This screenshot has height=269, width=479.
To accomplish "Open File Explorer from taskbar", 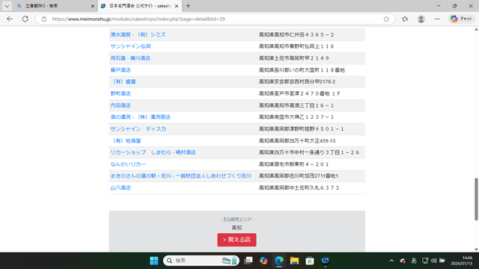I will click(294, 261).
